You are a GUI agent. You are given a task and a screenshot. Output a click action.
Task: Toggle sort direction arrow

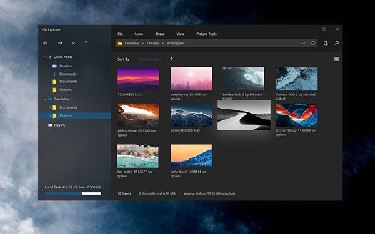click(x=171, y=59)
